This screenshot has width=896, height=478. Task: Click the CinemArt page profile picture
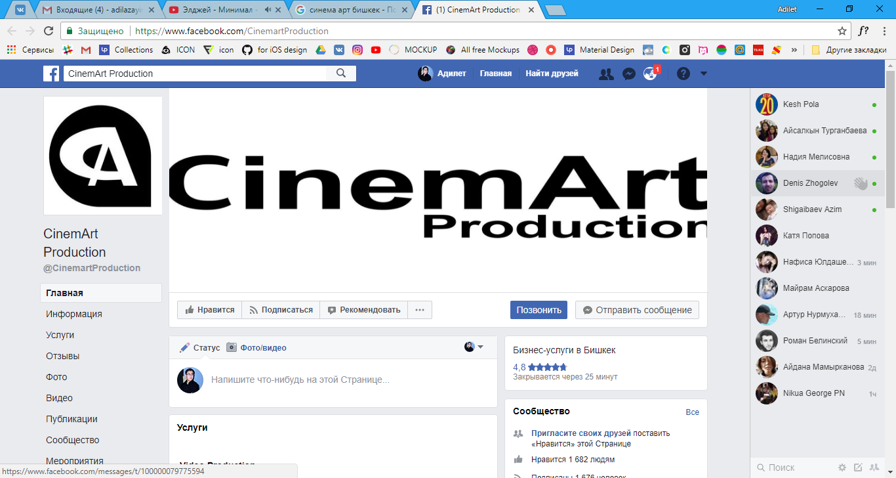pyautogui.click(x=103, y=156)
